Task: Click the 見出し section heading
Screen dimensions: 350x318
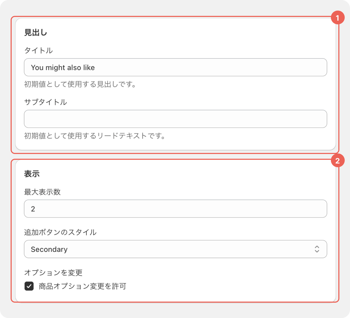Action: (36, 33)
